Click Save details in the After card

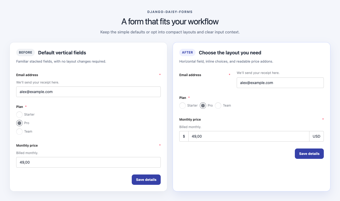(309, 154)
